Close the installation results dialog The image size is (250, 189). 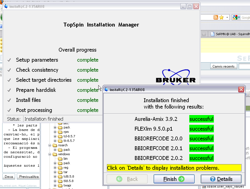[241, 90]
